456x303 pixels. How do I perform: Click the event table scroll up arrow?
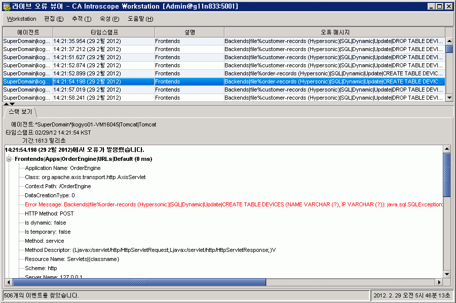coord(449,41)
